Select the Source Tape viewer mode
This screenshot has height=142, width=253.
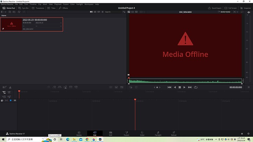click(x=132, y=12)
